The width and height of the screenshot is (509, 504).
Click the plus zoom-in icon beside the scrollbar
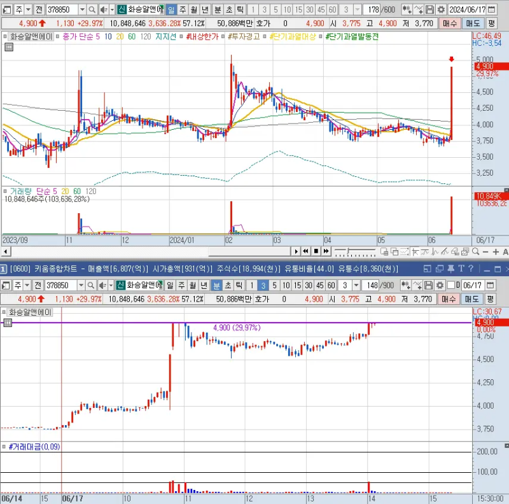[x=496, y=251]
